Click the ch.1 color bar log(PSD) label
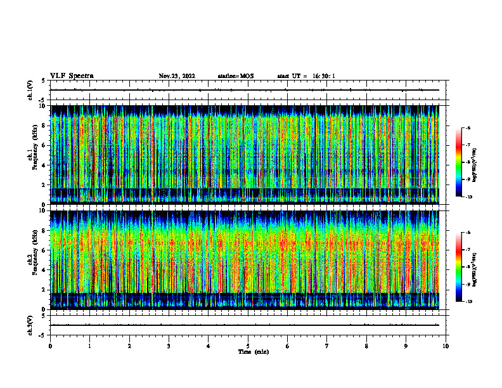 (x=475, y=165)
